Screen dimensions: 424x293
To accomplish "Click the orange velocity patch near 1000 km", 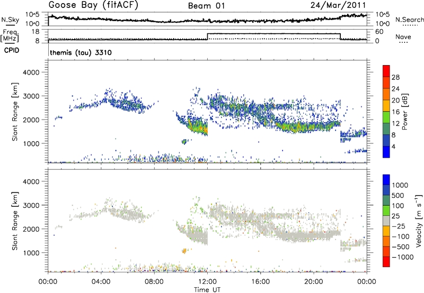I will (184, 251).
